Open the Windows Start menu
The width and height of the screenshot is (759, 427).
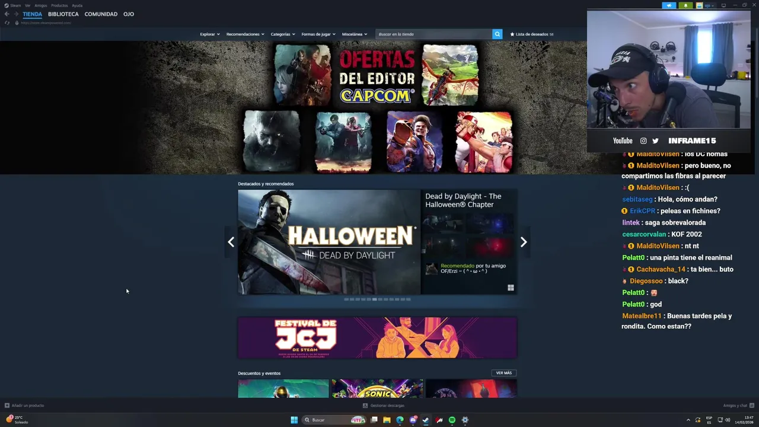294,420
